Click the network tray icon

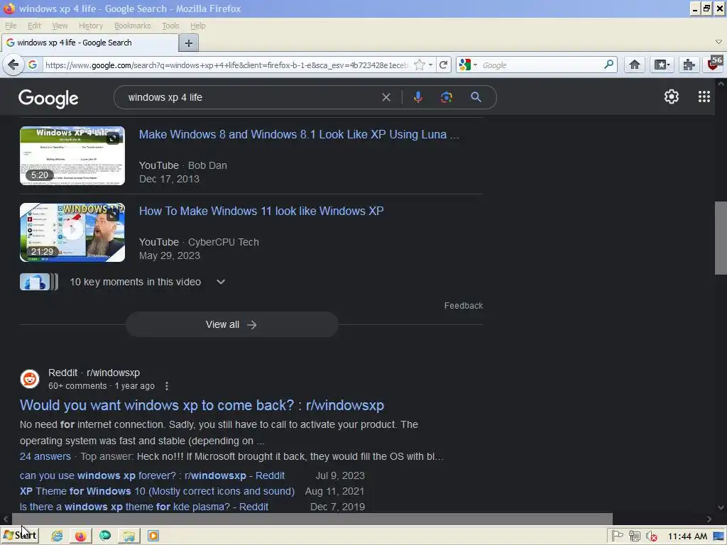(x=634, y=536)
